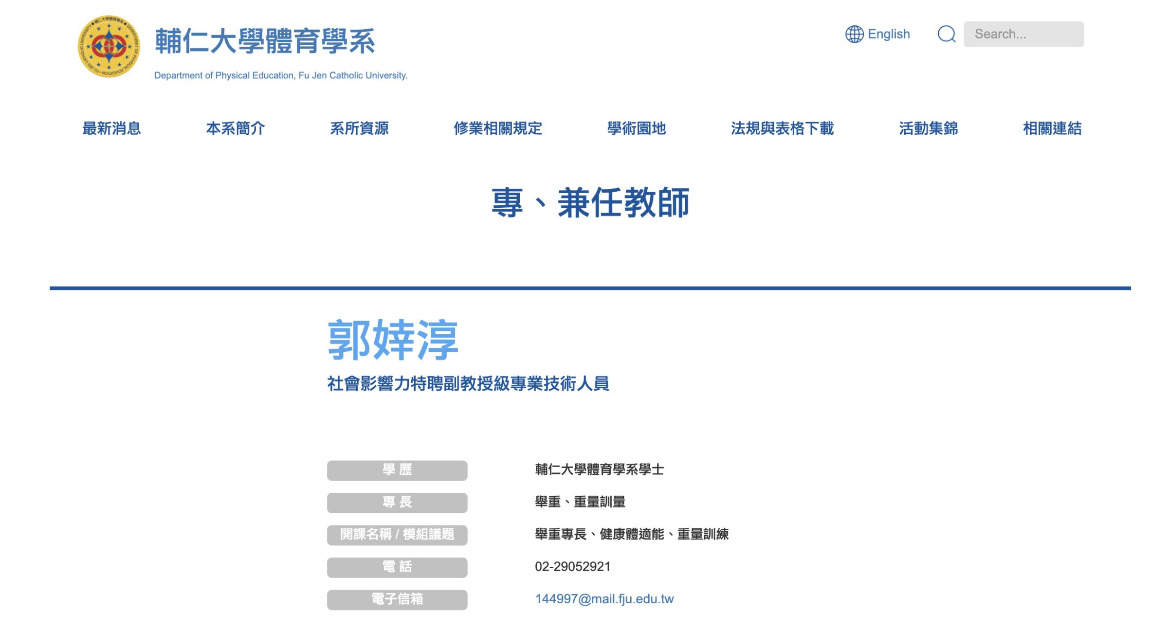Switch language to English

[888, 34]
